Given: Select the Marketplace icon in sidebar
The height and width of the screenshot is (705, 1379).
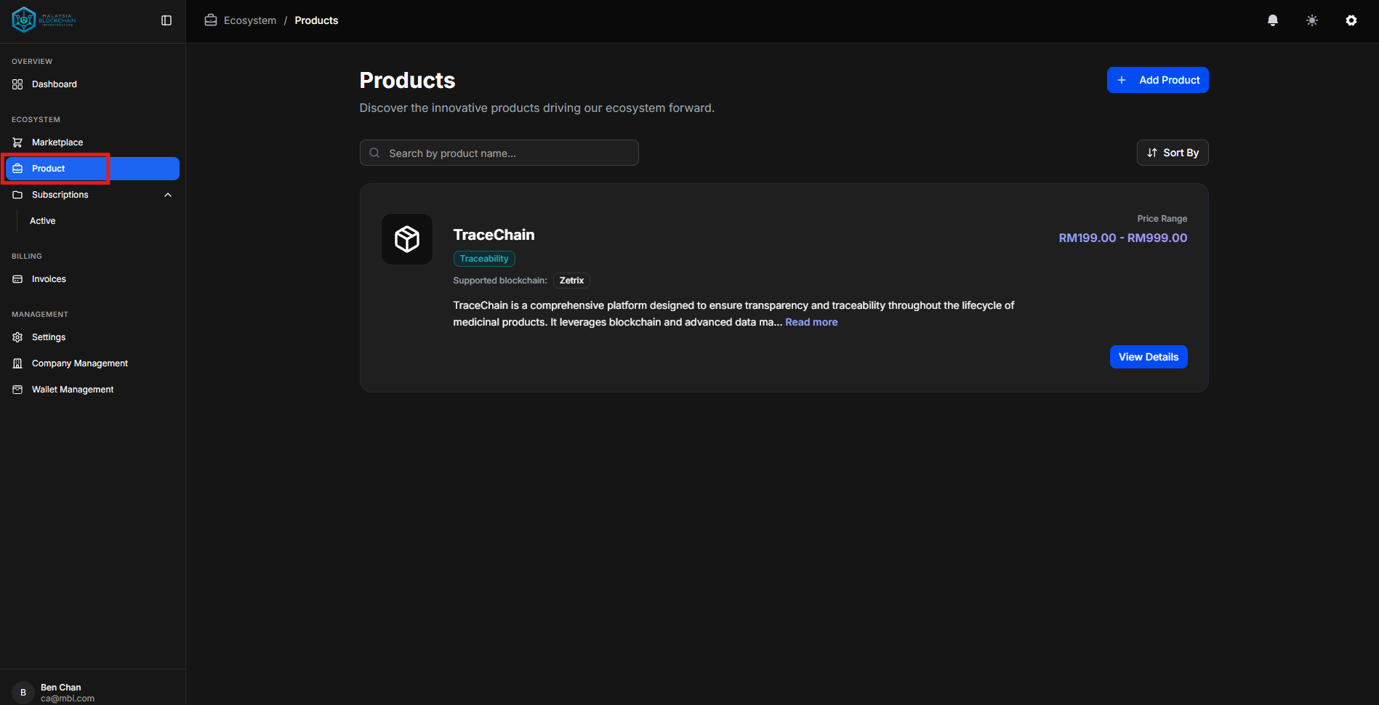Looking at the screenshot, I should [17, 142].
